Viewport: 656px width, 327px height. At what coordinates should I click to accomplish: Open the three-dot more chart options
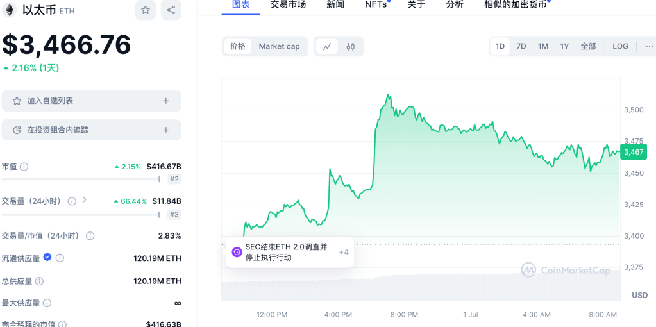[x=649, y=46]
